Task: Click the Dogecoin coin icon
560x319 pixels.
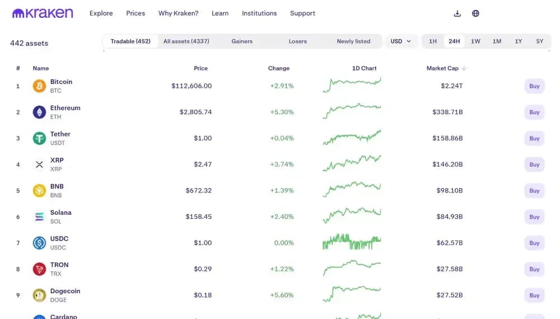Action: tap(39, 295)
